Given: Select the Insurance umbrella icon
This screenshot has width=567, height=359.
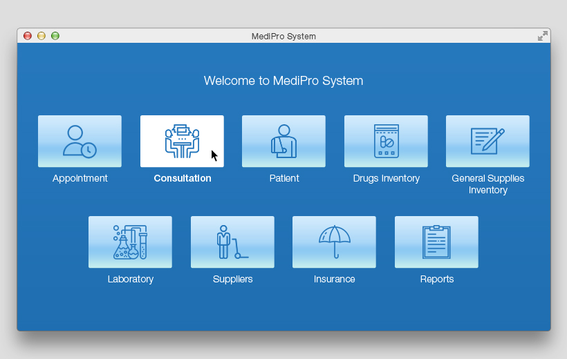Looking at the screenshot, I should (x=334, y=242).
